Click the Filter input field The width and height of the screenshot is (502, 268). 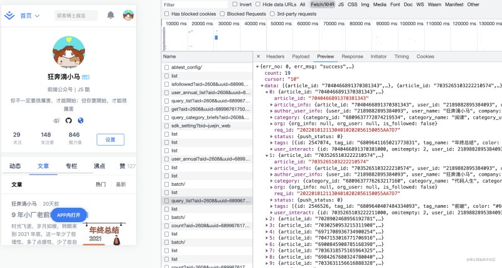coord(195,4)
